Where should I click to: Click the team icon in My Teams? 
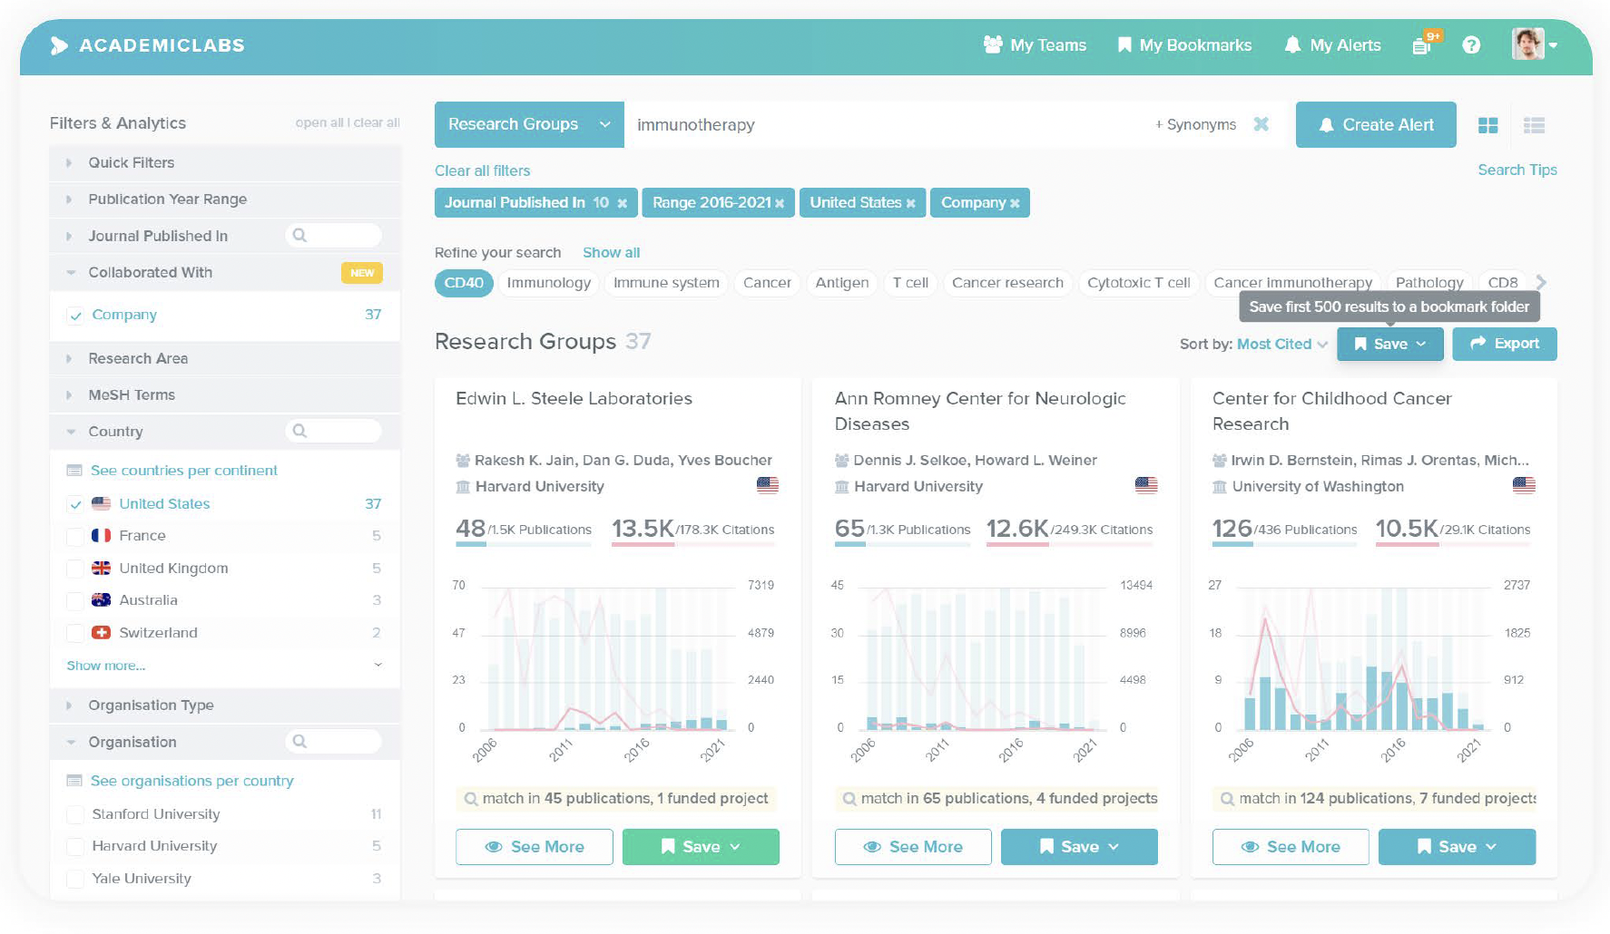click(x=993, y=44)
